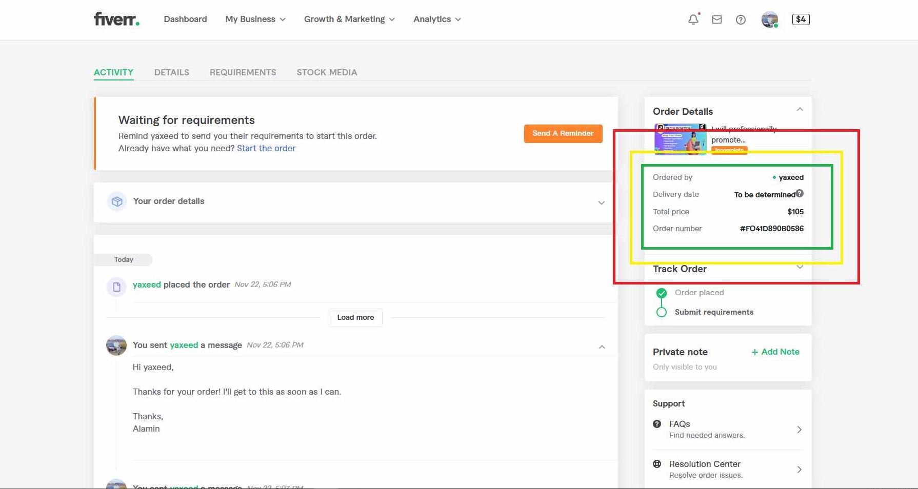Switch to the Requirements tab
Image resolution: width=918 pixels, height=489 pixels.
[243, 72]
